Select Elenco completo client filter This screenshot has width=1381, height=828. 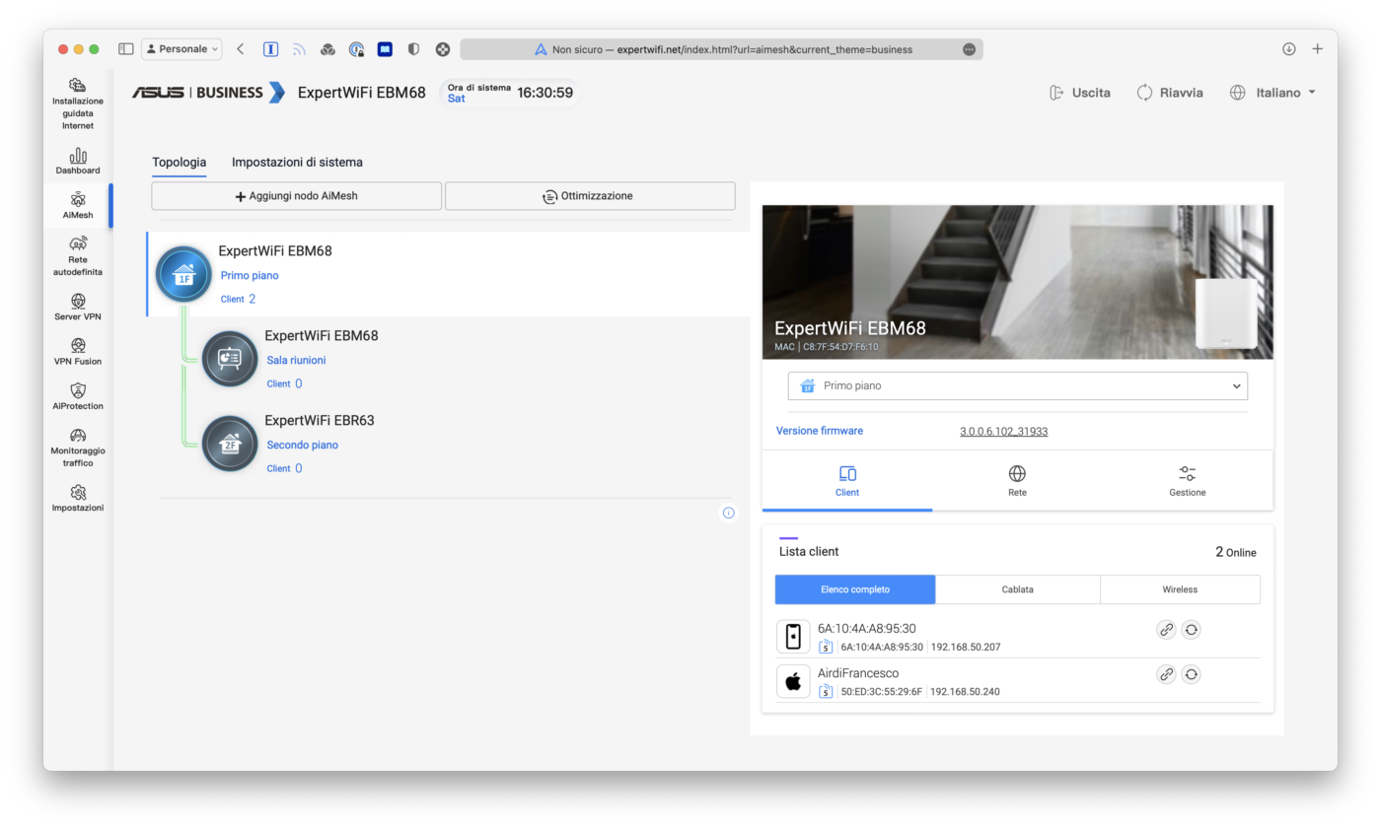[x=855, y=589]
